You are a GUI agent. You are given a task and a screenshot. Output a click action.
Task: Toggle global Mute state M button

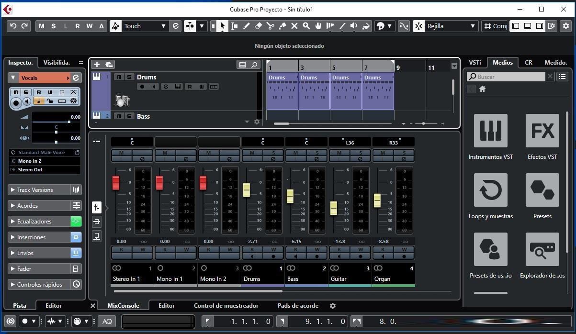coord(42,26)
